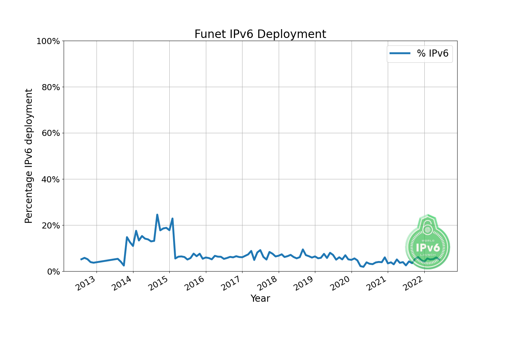The image size is (508, 339).
Task: Click the 'Year' x-axis label
Action: (260, 298)
